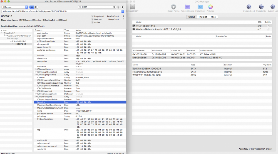Switch to column browser view icon
The height and width of the screenshot is (154, 278).
pos(36,7)
